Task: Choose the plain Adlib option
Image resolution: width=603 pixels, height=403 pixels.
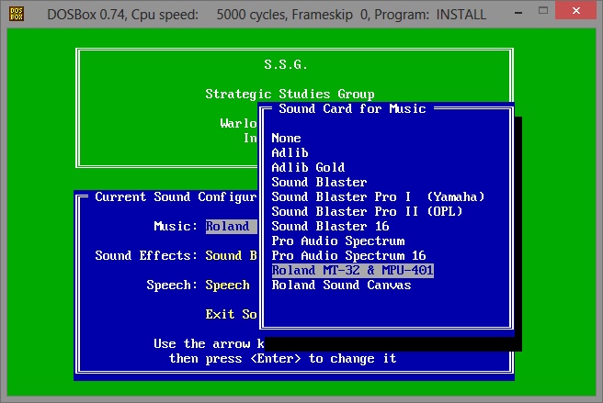Action: coord(290,152)
